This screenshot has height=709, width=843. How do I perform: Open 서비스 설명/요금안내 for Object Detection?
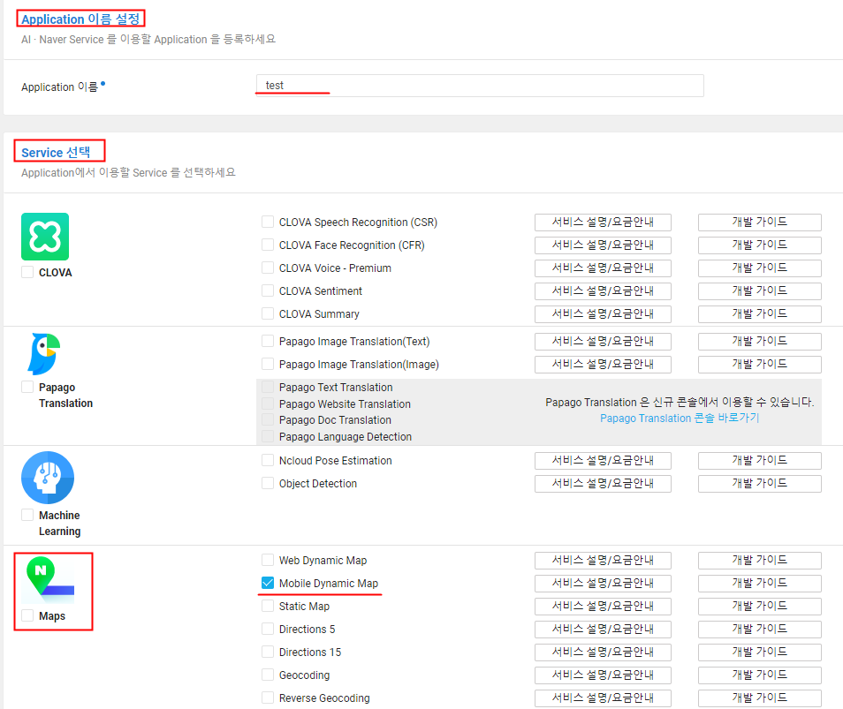pos(603,484)
